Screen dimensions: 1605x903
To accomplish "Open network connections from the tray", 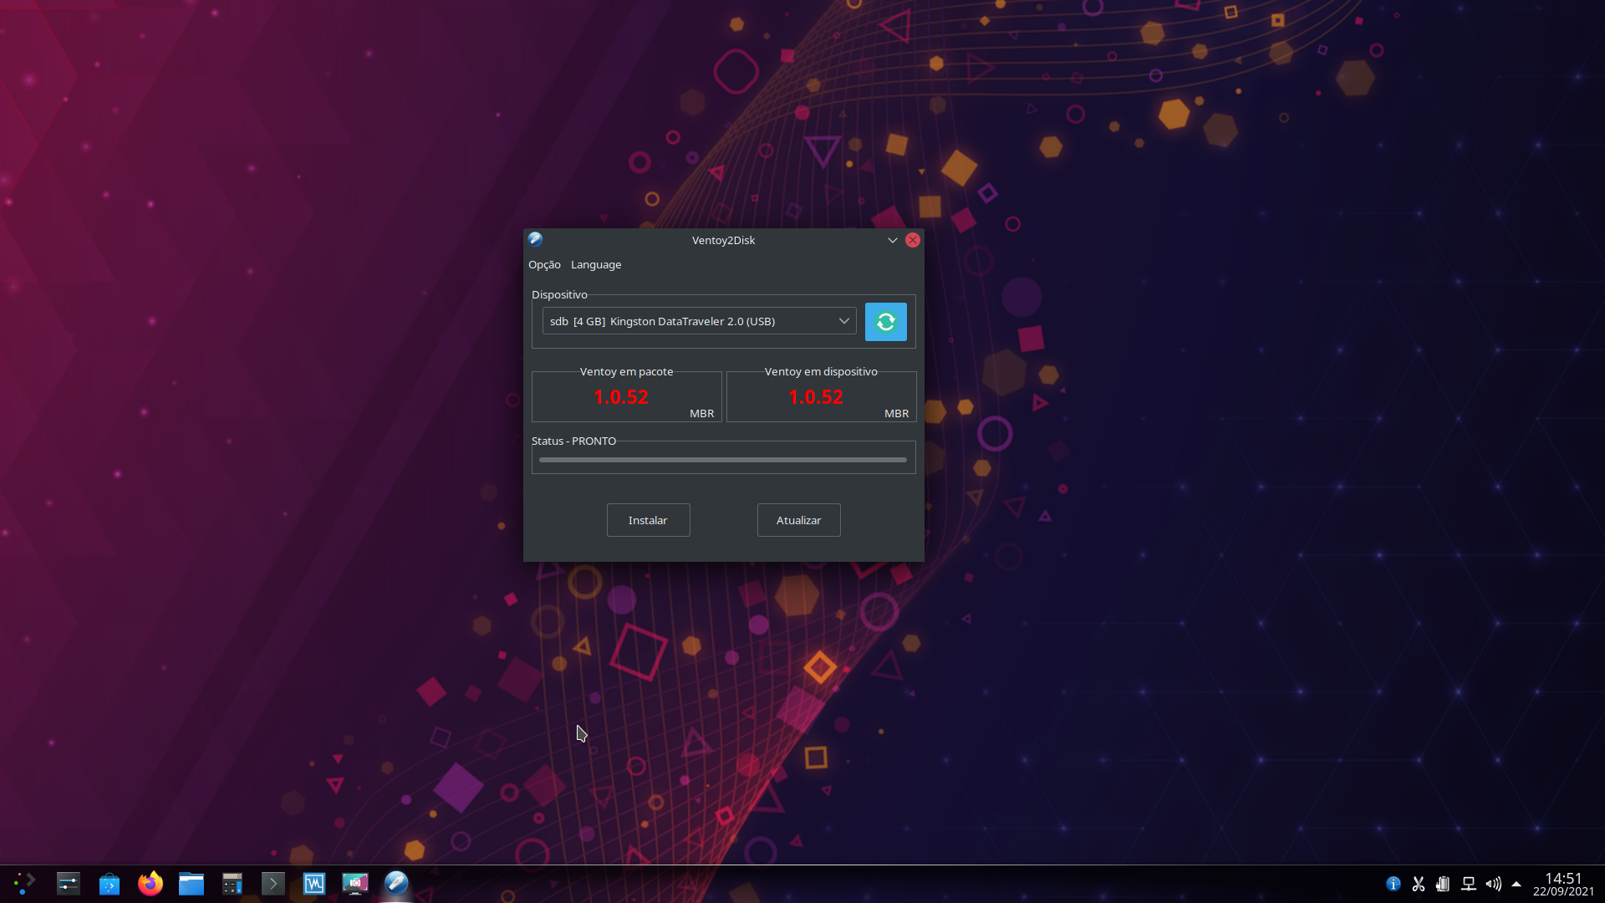I will coord(1468,884).
